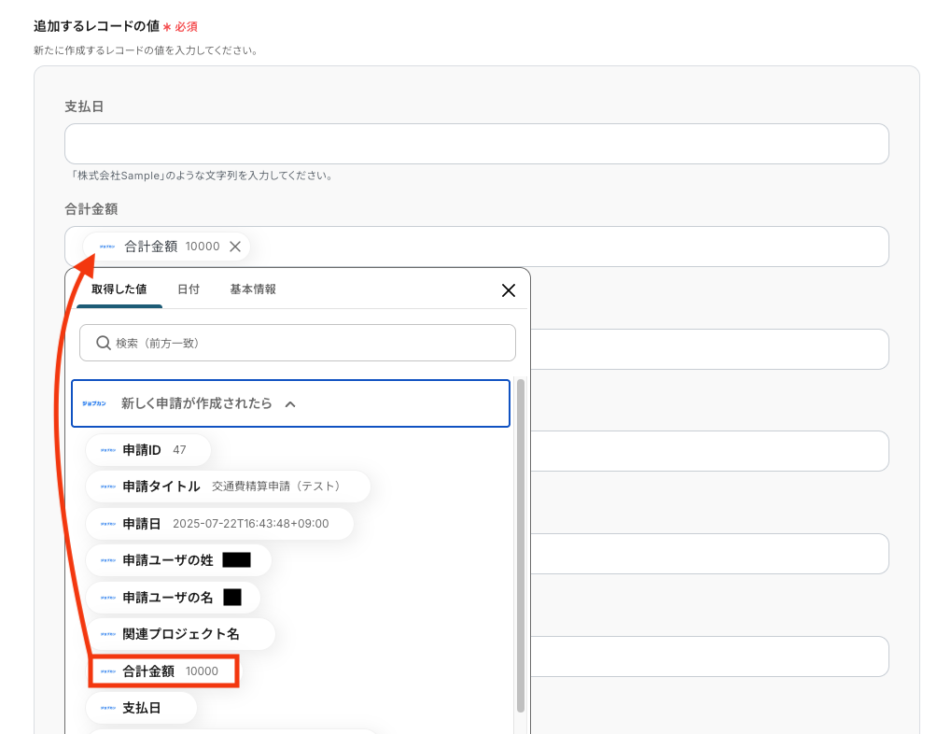The image size is (951, 734).
Task: Select the 申請ユーザの名 value
Action: point(173,598)
